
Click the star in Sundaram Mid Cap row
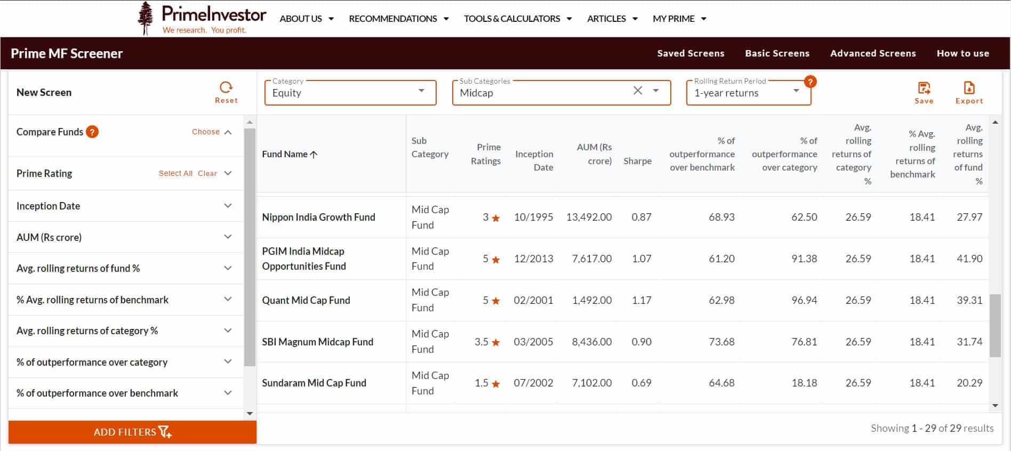click(496, 384)
